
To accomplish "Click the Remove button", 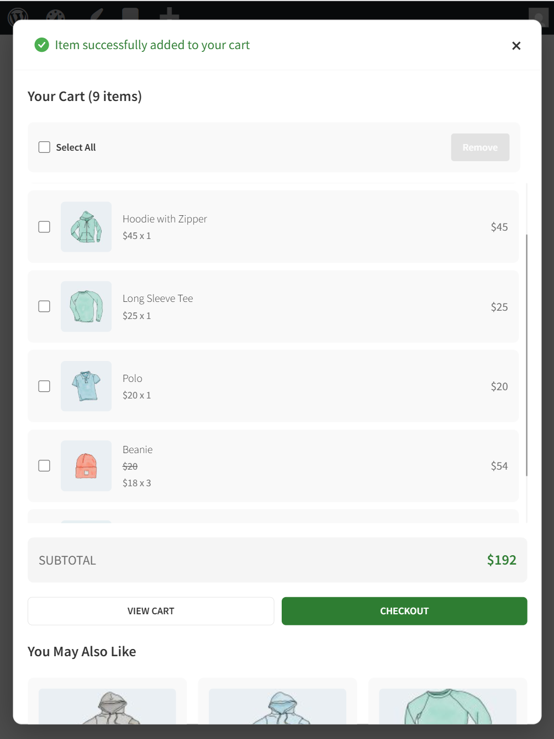I will coord(479,147).
